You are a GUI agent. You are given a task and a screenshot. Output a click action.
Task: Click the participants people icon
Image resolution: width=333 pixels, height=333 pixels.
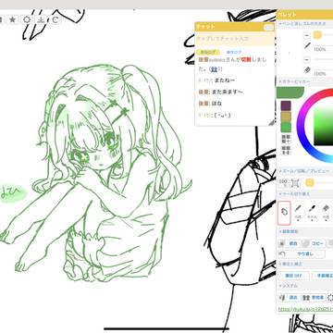(x=306, y=298)
